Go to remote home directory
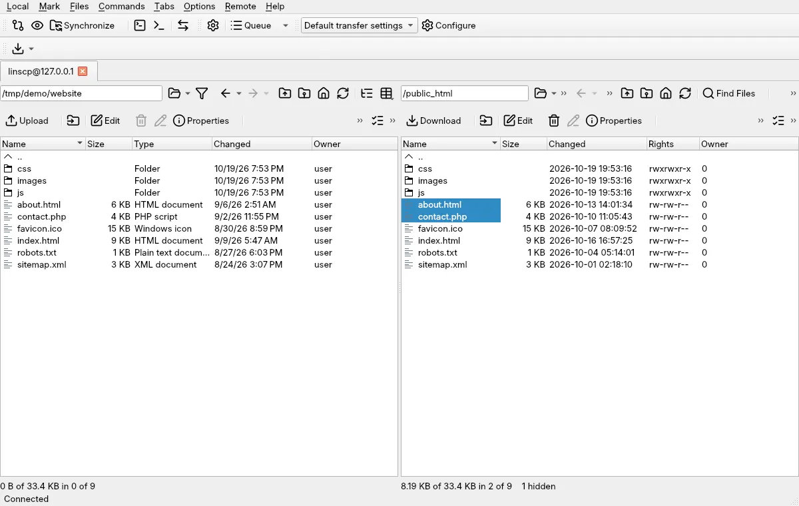Screen dimensions: 799x506 point(666,93)
